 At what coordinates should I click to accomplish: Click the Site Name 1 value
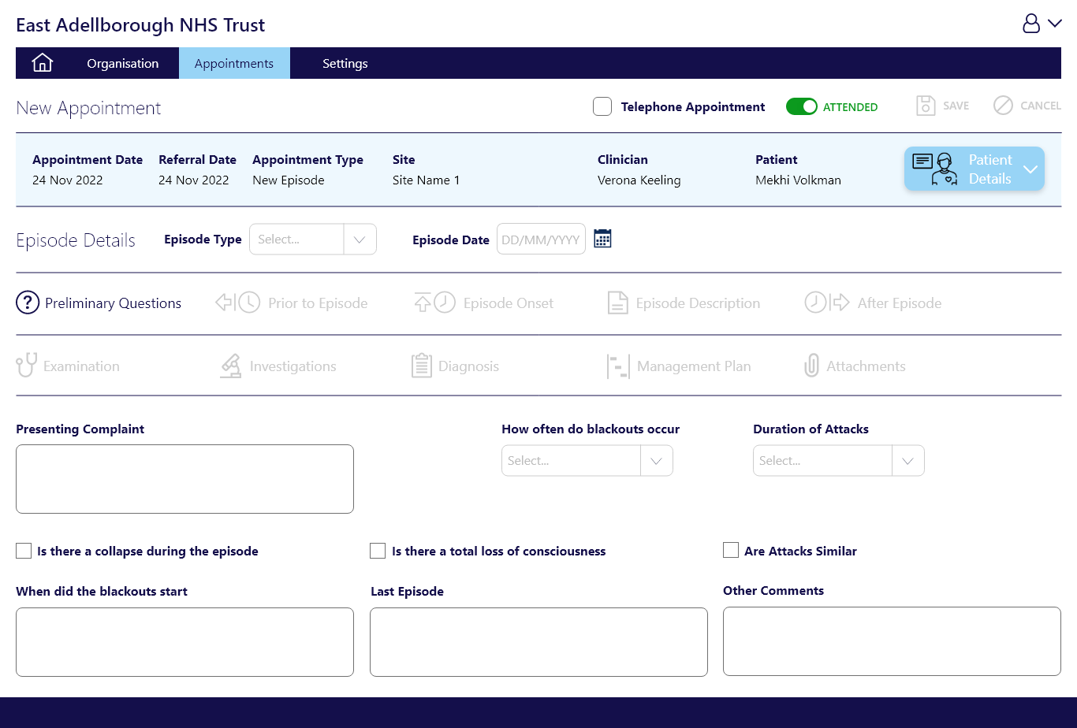426,180
